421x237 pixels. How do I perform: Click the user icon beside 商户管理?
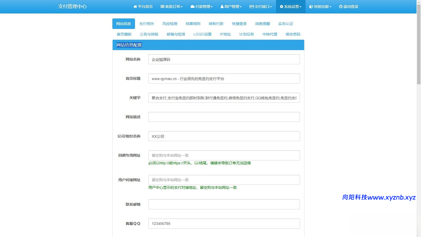click(x=222, y=7)
